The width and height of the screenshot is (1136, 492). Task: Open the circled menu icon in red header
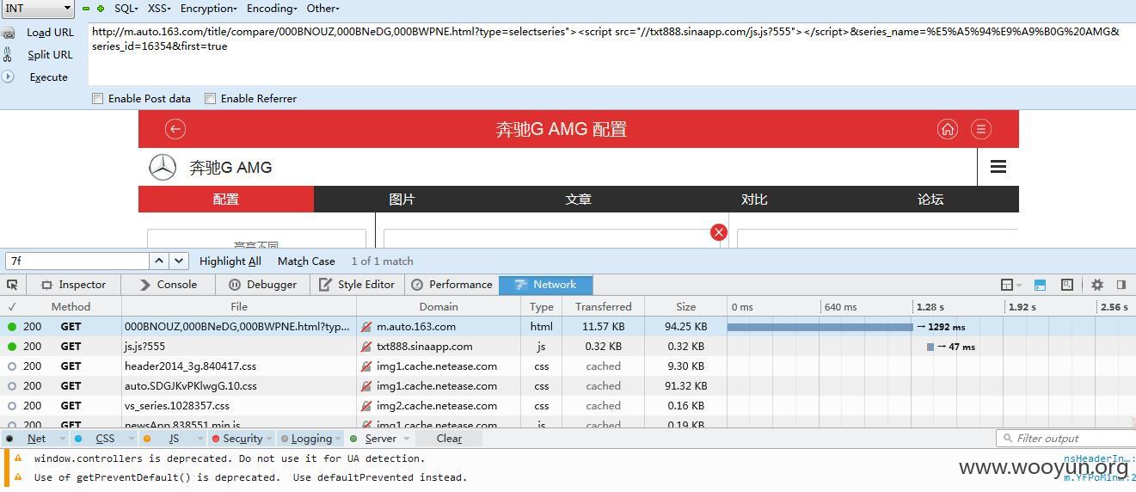[x=981, y=129]
